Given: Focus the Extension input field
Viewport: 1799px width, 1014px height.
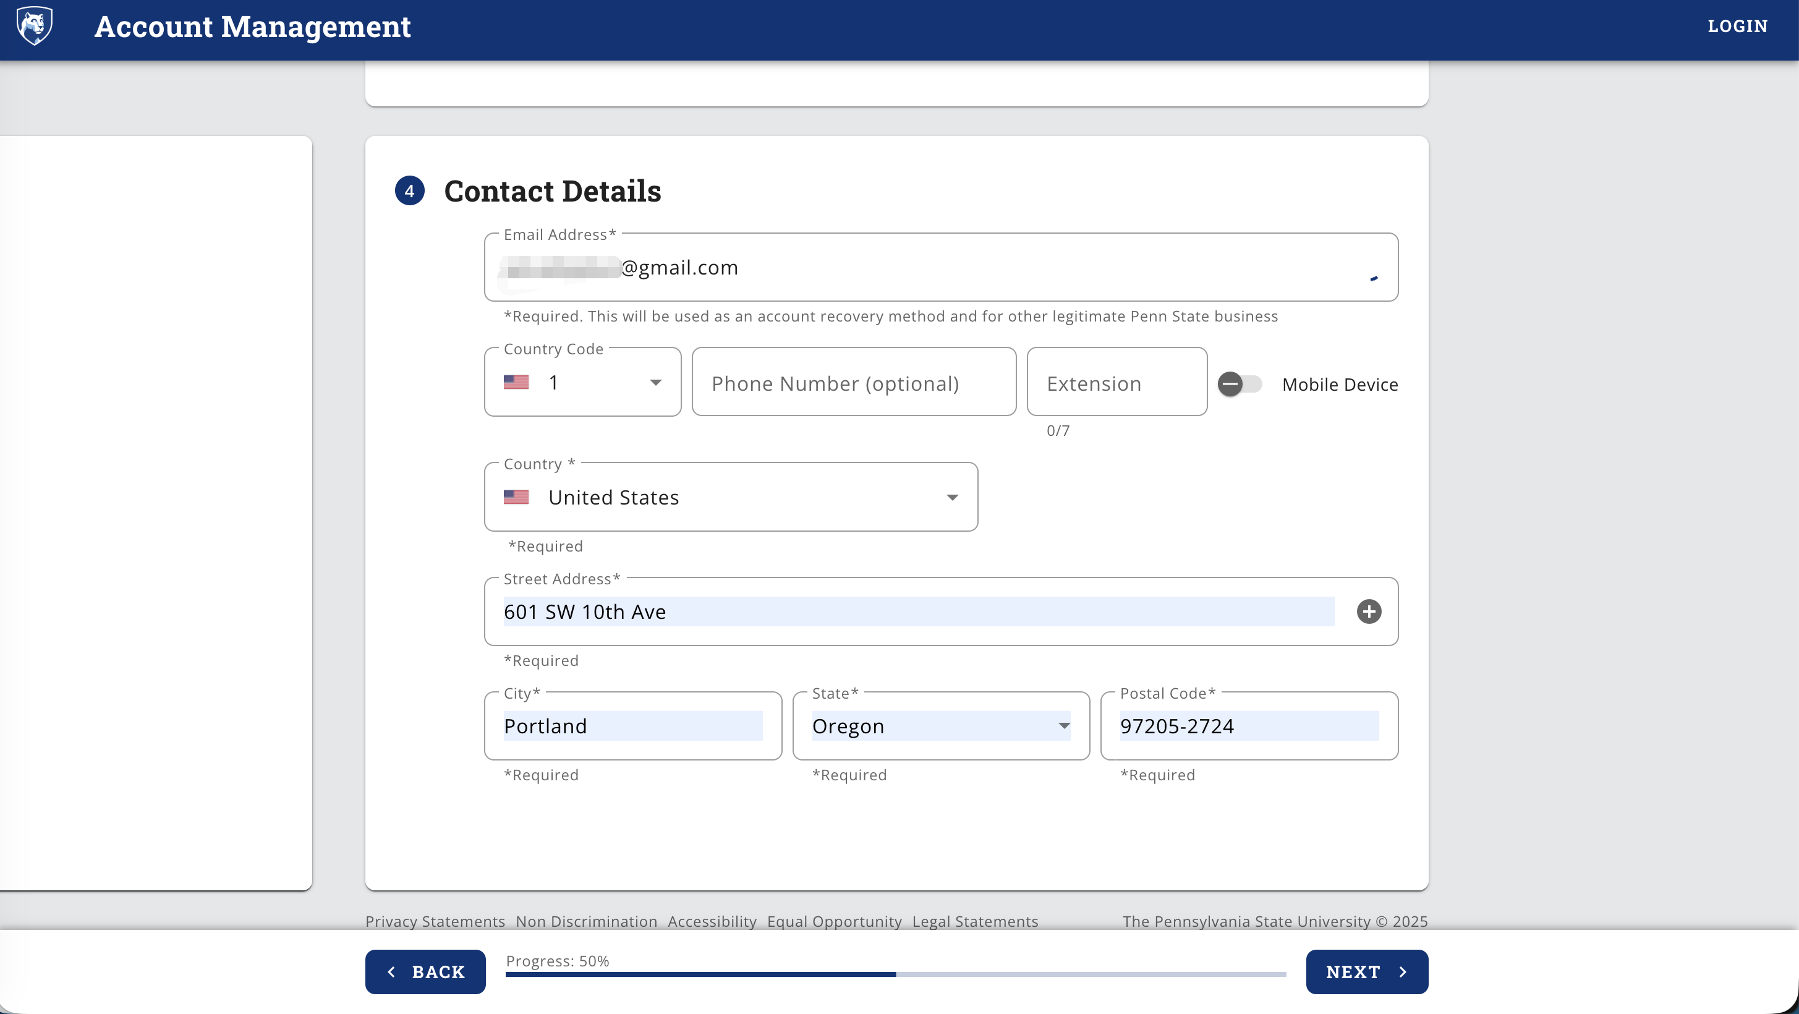Looking at the screenshot, I should point(1116,383).
